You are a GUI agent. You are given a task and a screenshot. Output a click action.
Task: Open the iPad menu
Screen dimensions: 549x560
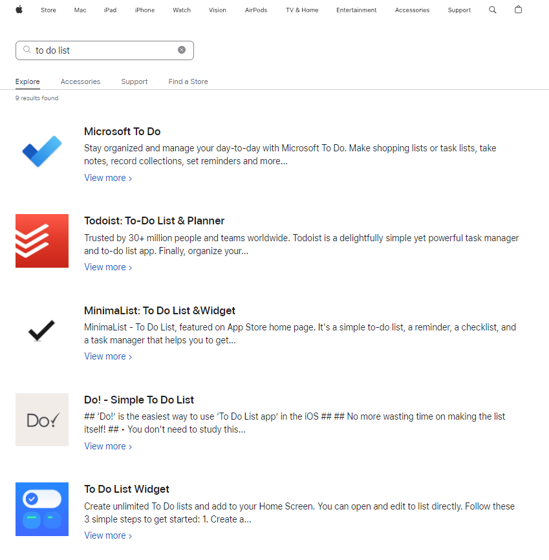pos(110,10)
